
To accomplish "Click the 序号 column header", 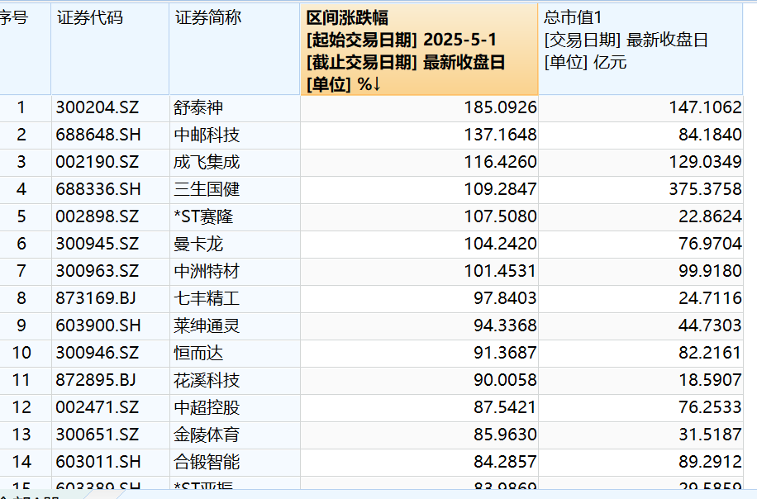I will pyautogui.click(x=24, y=50).
